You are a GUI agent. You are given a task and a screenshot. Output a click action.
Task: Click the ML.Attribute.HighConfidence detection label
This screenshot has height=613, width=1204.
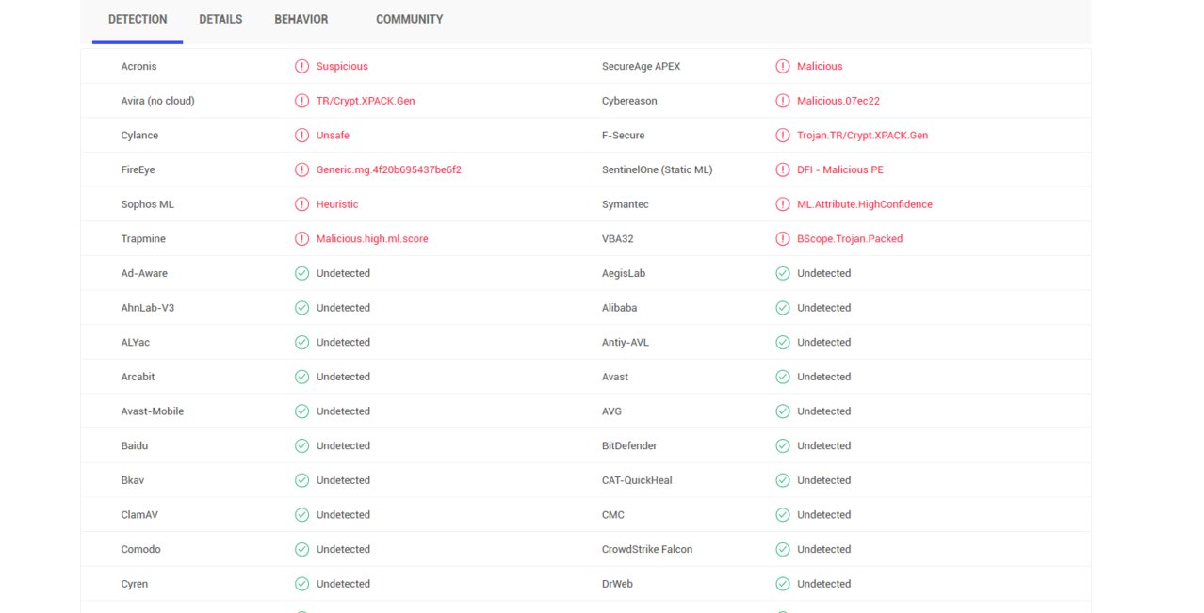pos(865,204)
